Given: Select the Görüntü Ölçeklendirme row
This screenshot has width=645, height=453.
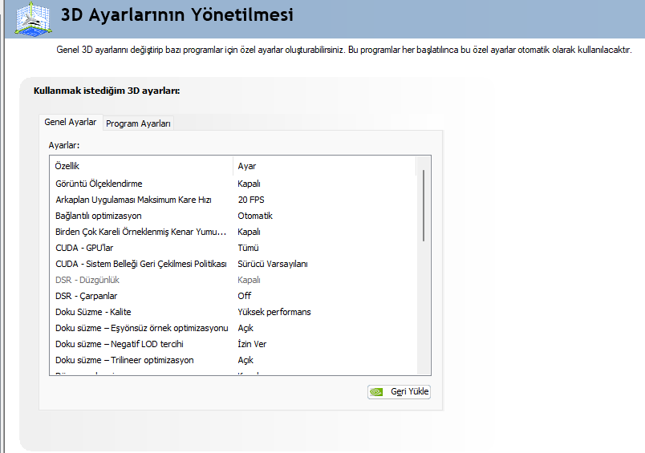Looking at the screenshot, I should coord(233,184).
